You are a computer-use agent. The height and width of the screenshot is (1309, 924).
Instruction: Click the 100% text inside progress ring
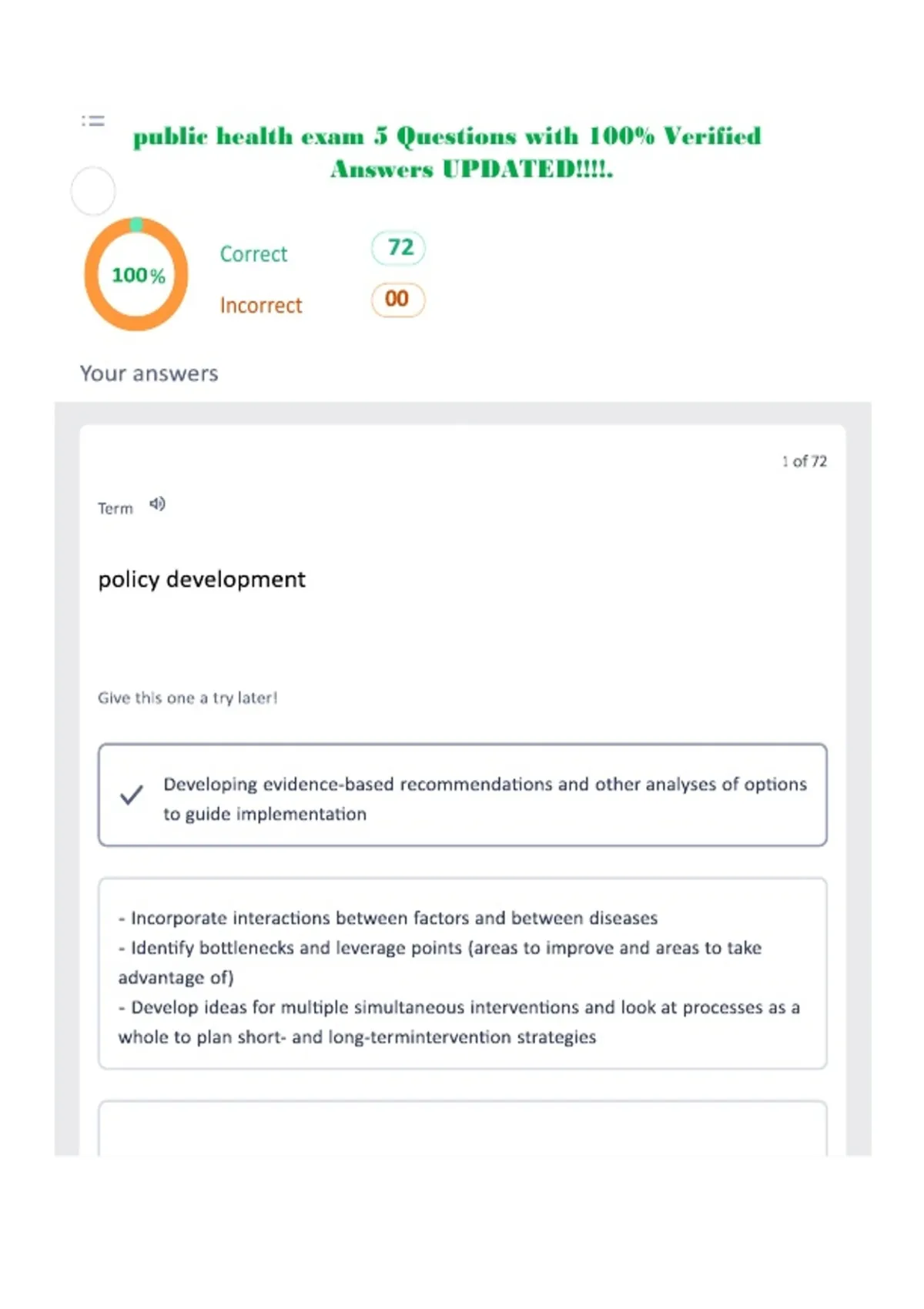tap(138, 276)
